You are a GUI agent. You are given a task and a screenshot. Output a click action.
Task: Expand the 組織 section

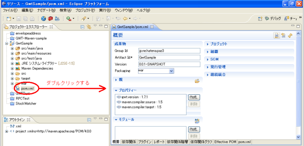[x=207, y=52]
